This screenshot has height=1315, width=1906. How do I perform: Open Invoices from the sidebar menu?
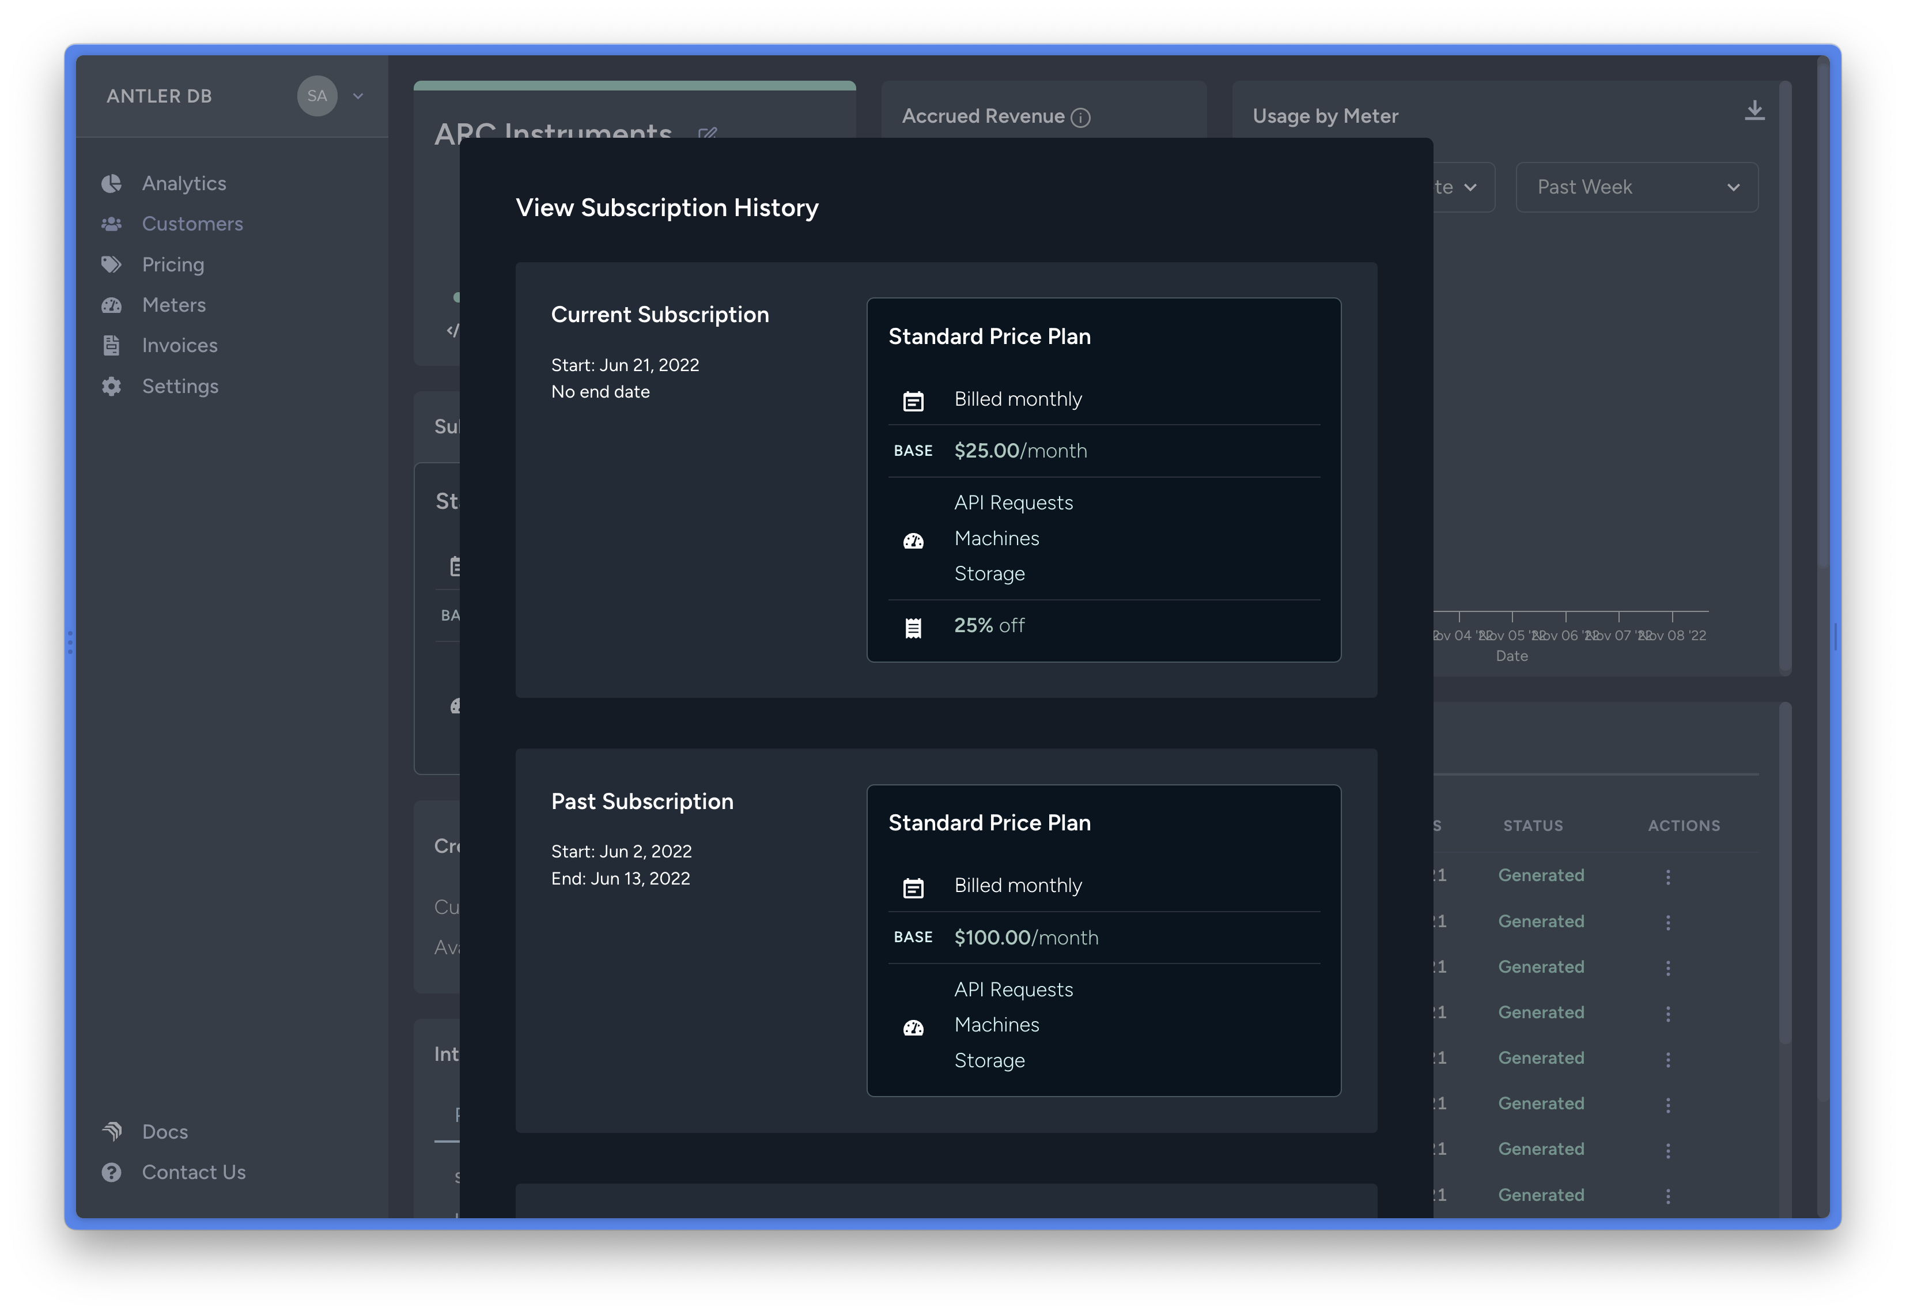pos(180,345)
